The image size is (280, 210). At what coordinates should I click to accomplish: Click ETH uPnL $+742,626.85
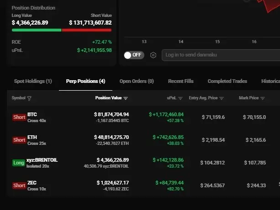coord(168,137)
